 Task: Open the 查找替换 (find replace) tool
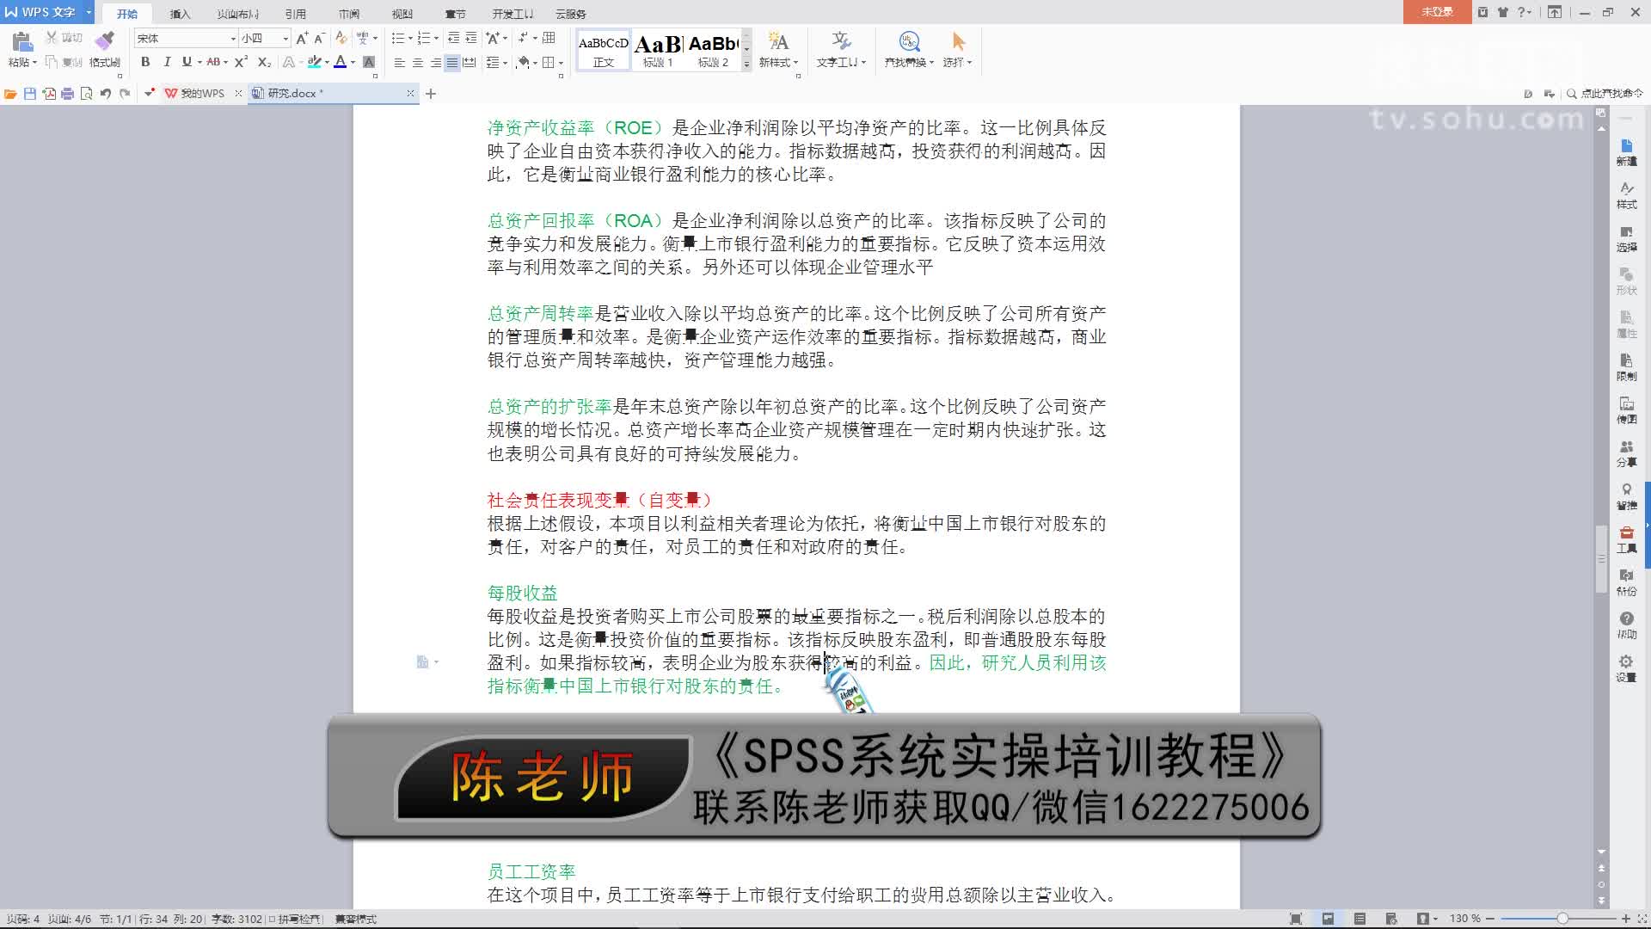[908, 50]
